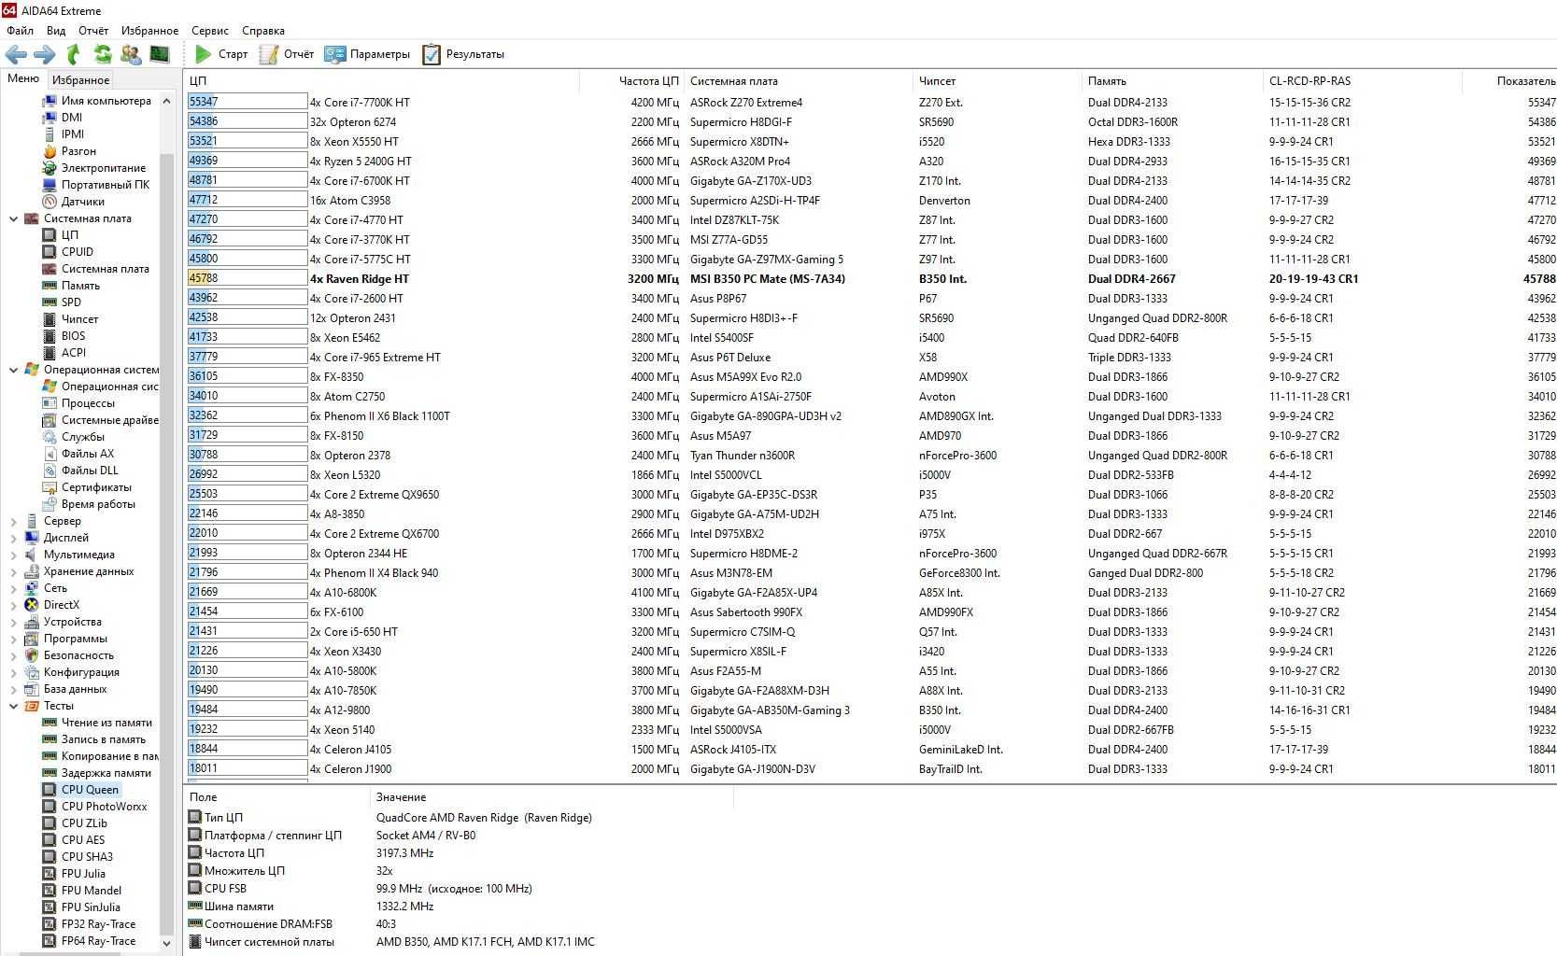
Task: Open Задержка памяти test
Action: click(x=106, y=773)
